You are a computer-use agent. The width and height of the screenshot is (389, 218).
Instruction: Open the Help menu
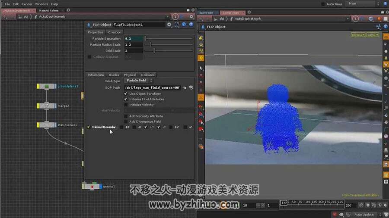point(54,4)
